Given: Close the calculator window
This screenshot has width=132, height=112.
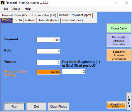Looking at the screenshot, I should [x=126, y=3].
